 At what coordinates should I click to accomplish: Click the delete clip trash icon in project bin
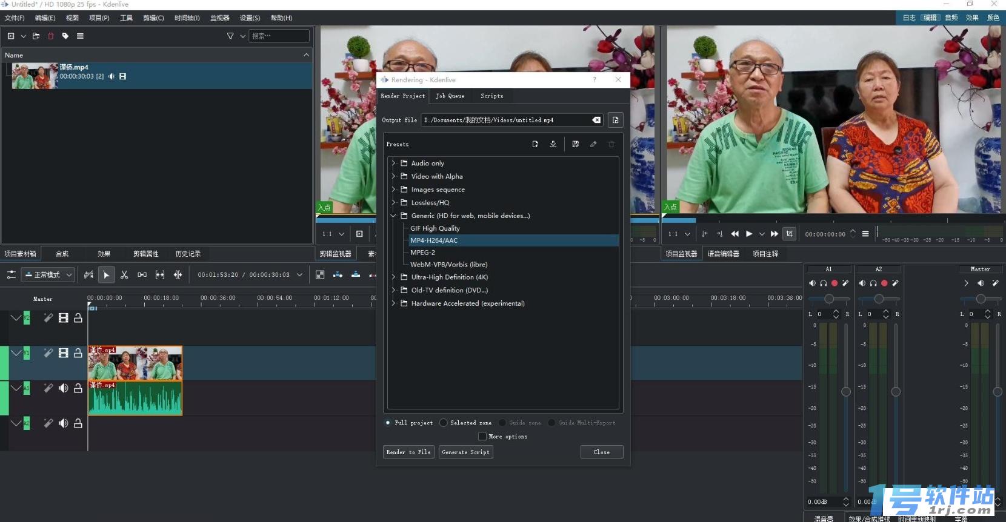click(51, 36)
